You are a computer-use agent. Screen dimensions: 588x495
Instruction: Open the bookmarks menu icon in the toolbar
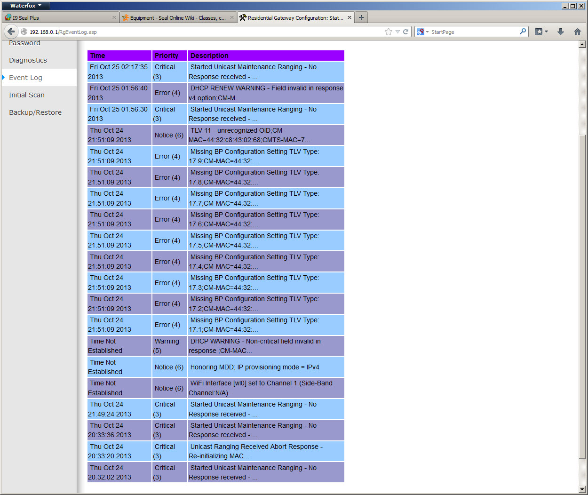coord(541,32)
